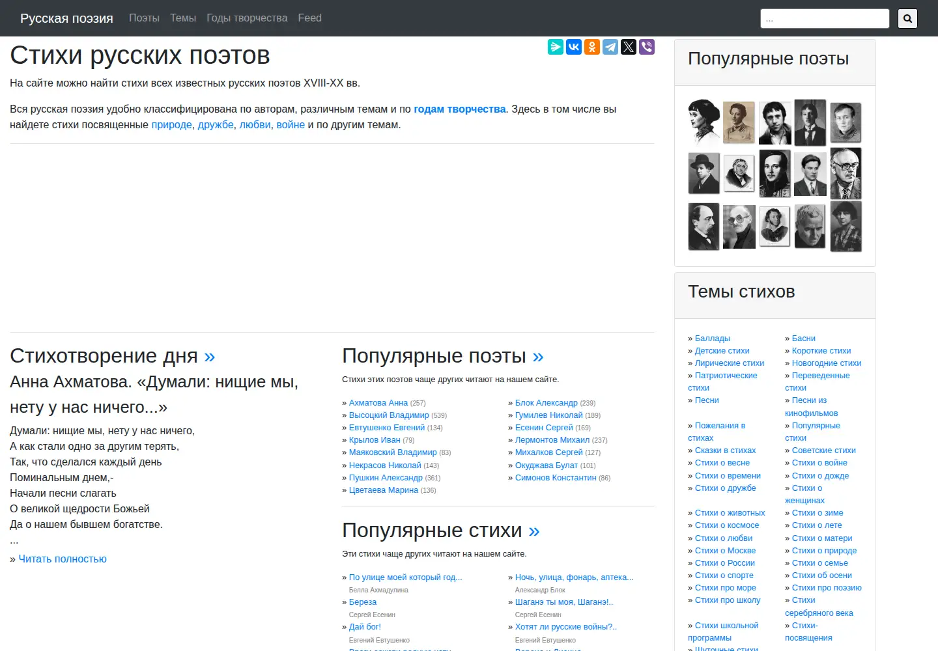
Task: Open the Басни theme link
Action: point(804,339)
